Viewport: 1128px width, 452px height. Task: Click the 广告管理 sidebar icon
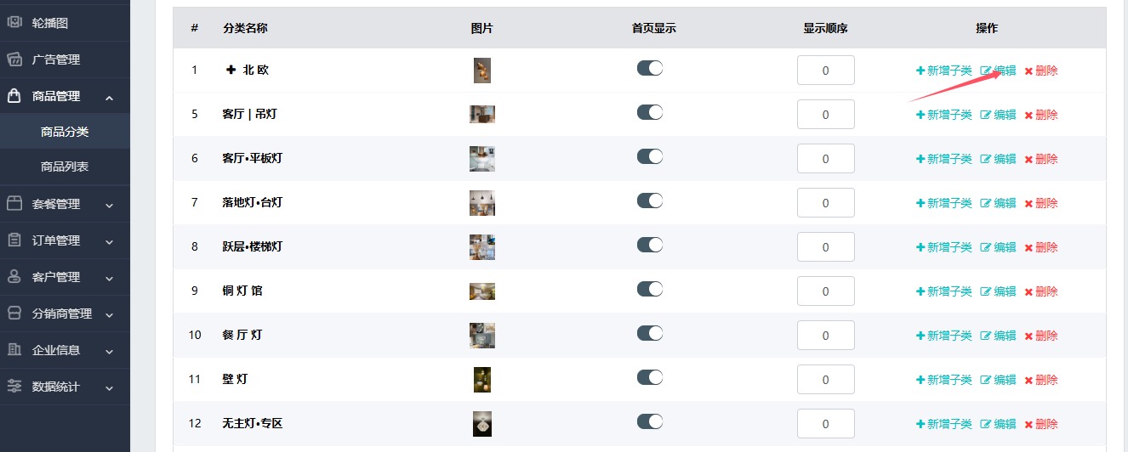tap(14, 59)
